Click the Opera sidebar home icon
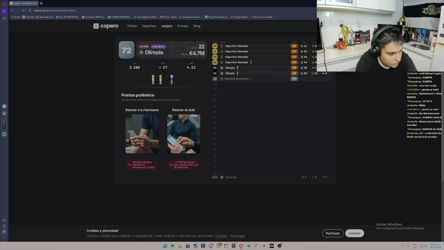 [x=4, y=11]
